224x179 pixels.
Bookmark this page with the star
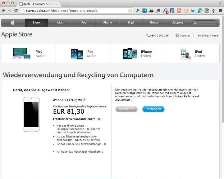click(x=130, y=11)
